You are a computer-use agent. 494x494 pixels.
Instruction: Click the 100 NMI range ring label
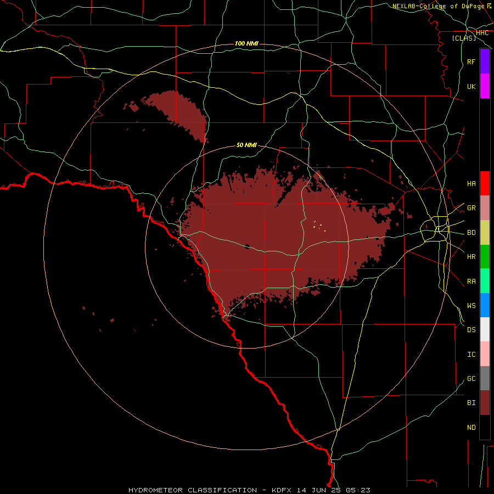(246, 43)
